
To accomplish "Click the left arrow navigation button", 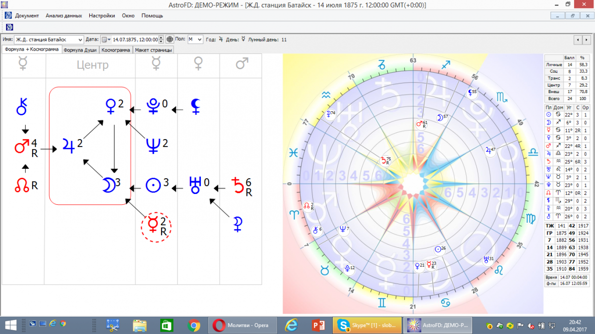I will [x=578, y=40].
